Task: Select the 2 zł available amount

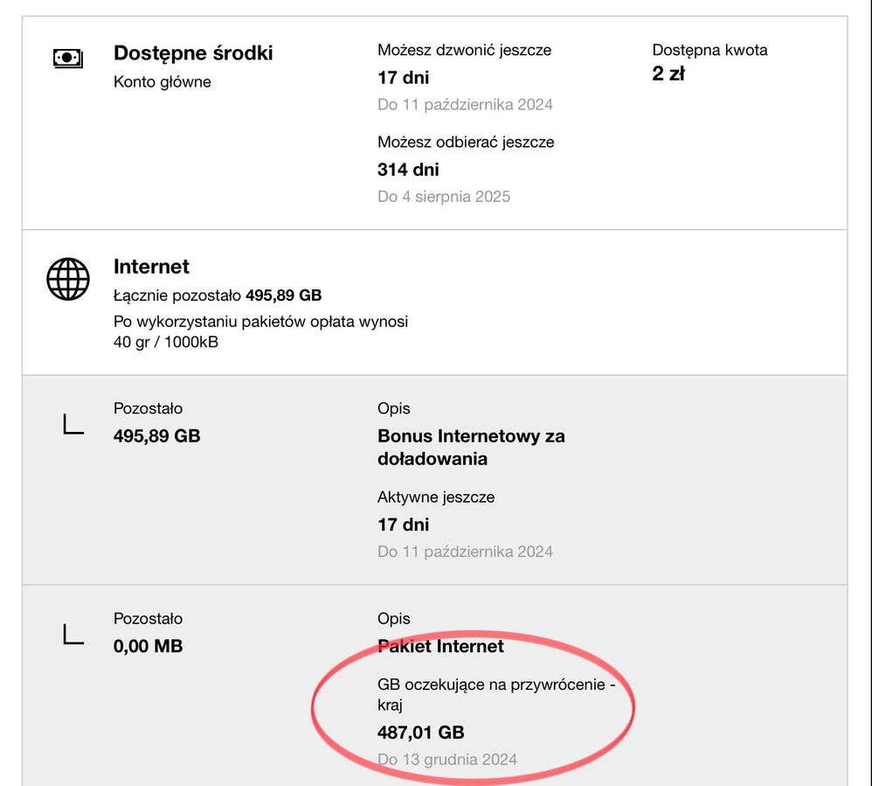Action: [x=668, y=73]
